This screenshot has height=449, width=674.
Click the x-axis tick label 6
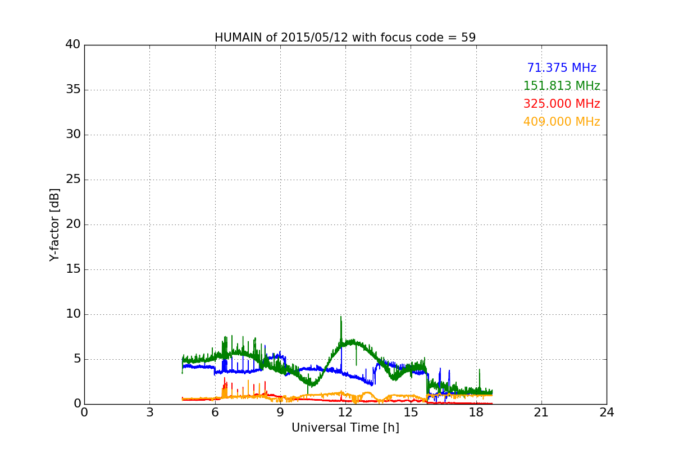[215, 412]
